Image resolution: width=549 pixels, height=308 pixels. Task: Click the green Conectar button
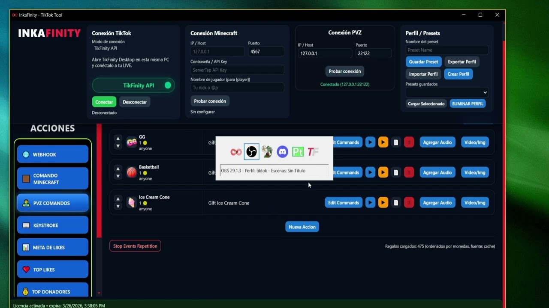[104, 102]
